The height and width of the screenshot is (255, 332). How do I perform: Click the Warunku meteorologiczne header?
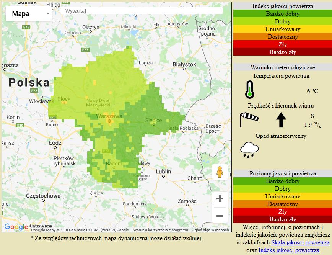pyautogui.click(x=283, y=67)
